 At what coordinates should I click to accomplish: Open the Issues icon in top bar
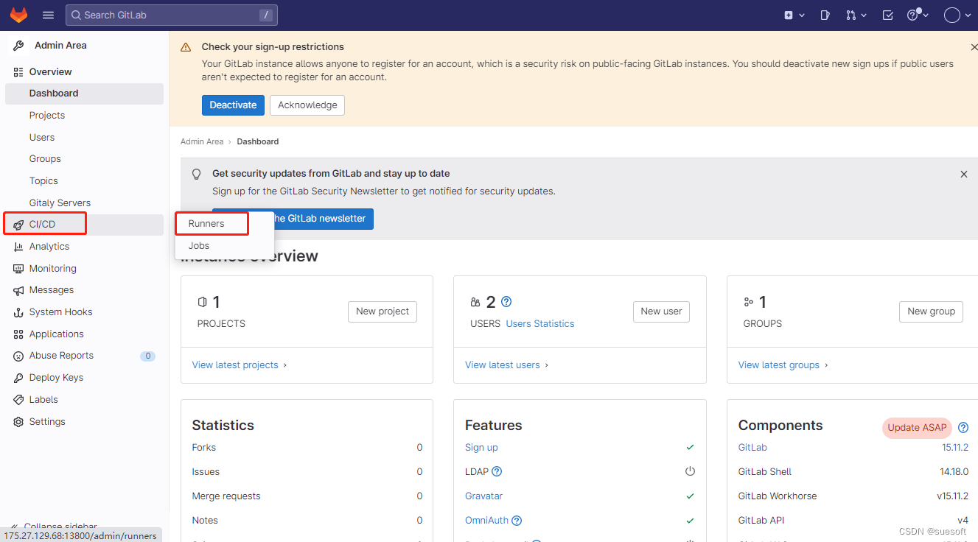click(x=825, y=15)
